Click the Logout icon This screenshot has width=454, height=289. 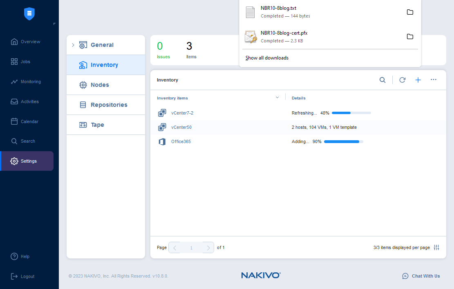14,276
